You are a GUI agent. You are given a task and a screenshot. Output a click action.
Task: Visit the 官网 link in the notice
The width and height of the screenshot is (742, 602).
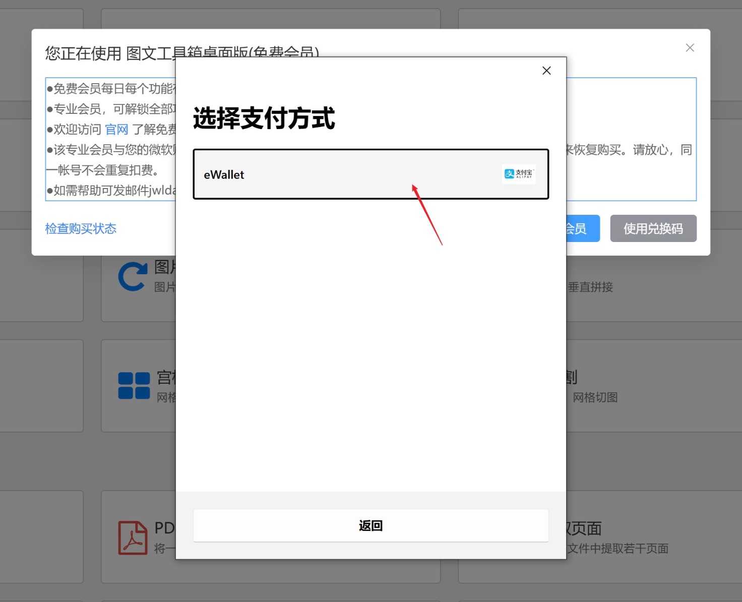116,130
